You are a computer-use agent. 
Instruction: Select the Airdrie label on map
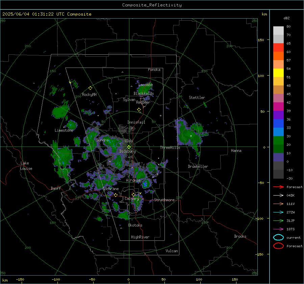click(x=133, y=180)
